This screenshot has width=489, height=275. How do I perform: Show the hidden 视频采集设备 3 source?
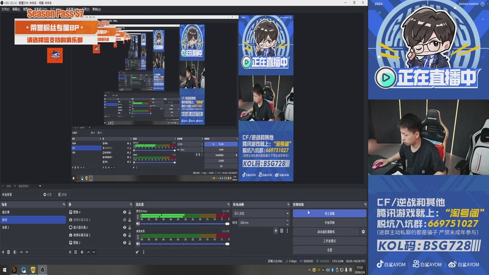point(125,220)
